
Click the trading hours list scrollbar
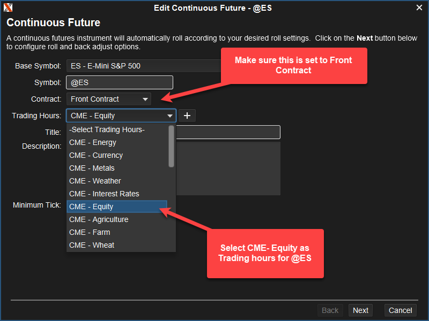172,147
